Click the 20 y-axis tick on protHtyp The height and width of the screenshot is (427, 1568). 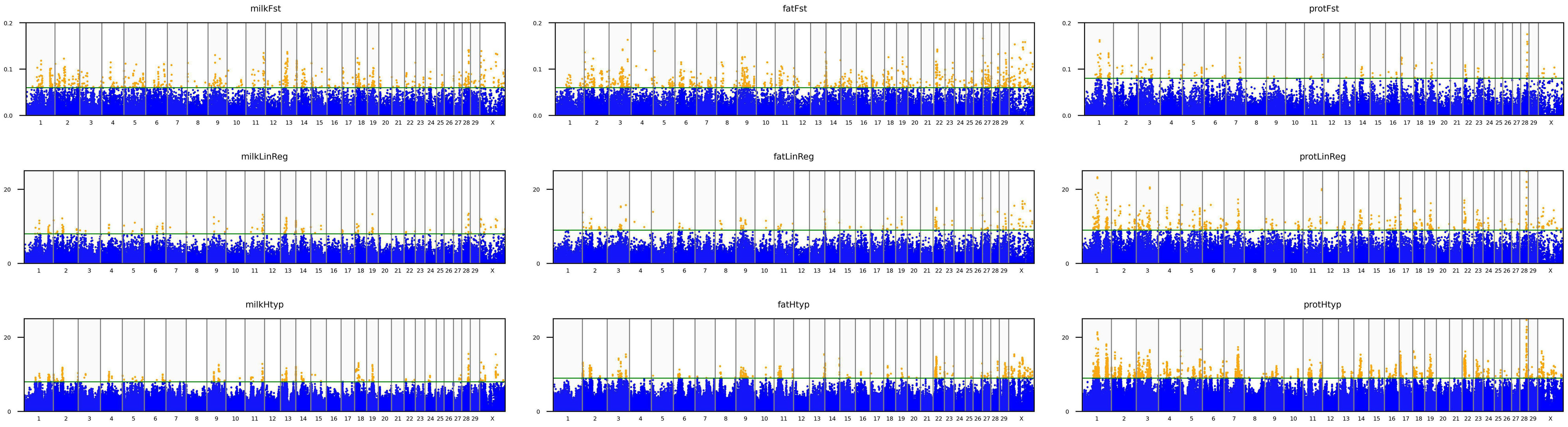[1065, 338]
